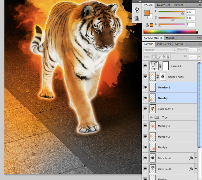Open the Brush Presets panel icon
202x180 pixels.
tap(137, 10)
